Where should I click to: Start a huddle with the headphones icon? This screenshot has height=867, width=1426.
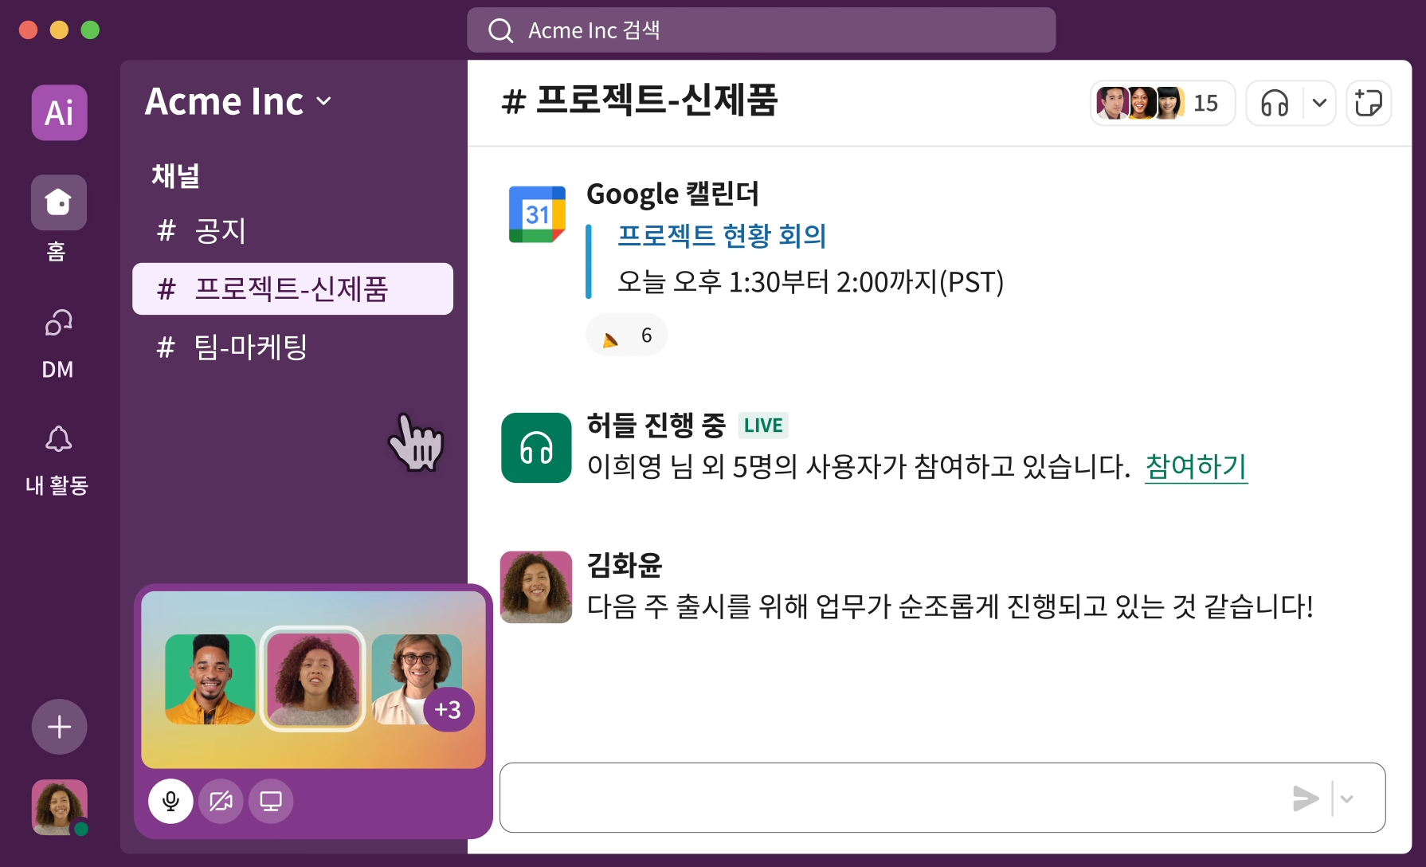point(1273,103)
